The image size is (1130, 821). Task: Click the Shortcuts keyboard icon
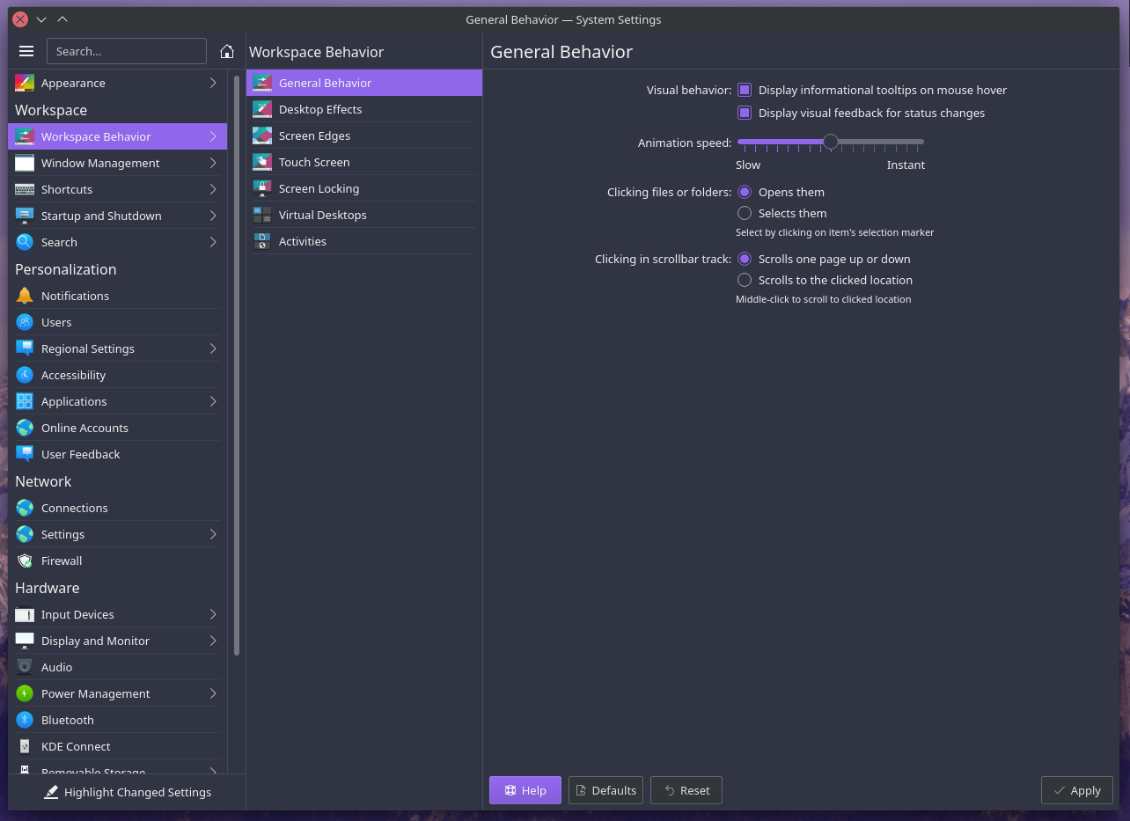tap(25, 189)
